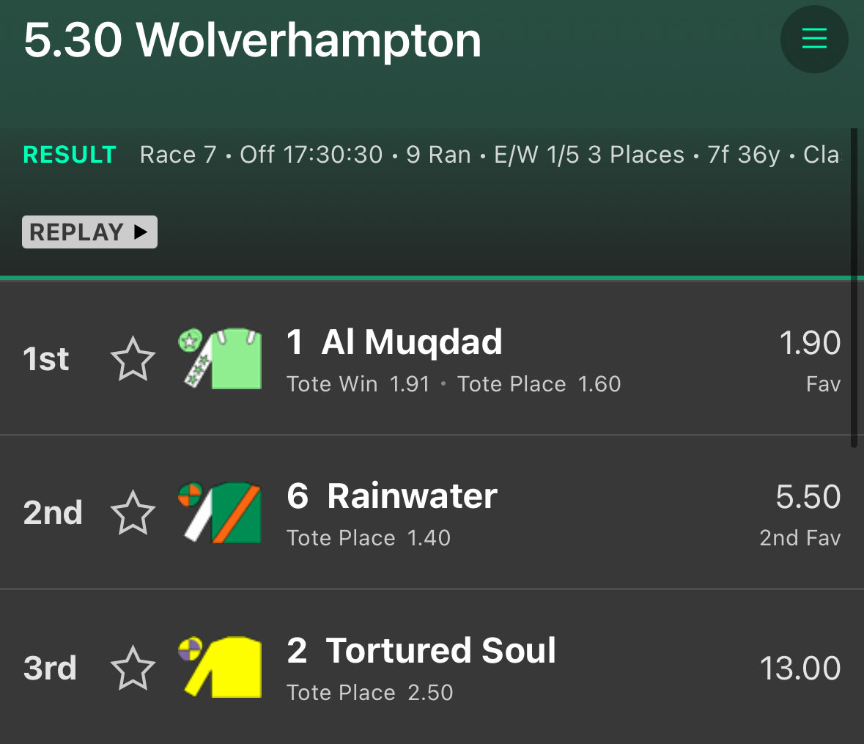This screenshot has width=864, height=744.
Task: Select the 1.90 odds for Al Muqdad
Action: tap(810, 343)
